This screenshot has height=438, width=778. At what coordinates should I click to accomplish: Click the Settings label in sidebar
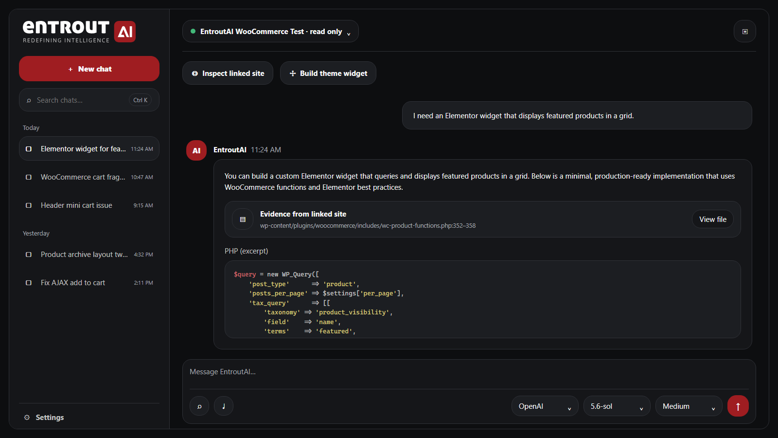coord(50,418)
